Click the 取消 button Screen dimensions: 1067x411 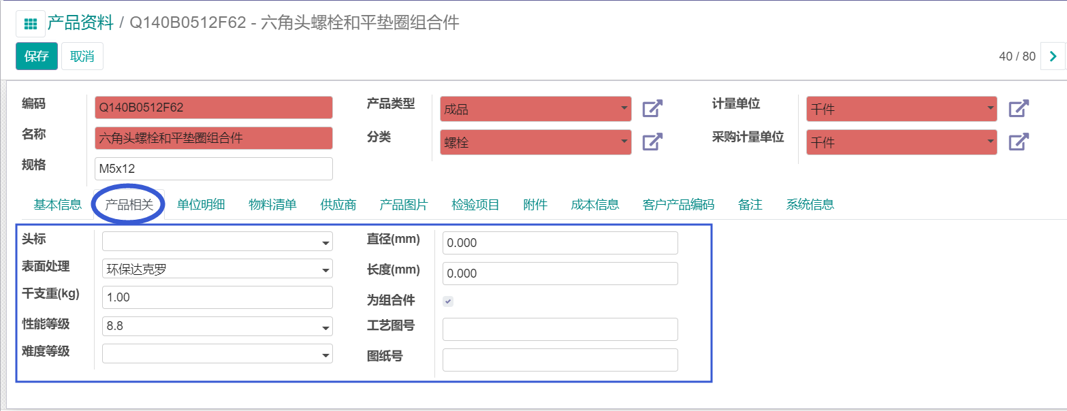click(82, 56)
